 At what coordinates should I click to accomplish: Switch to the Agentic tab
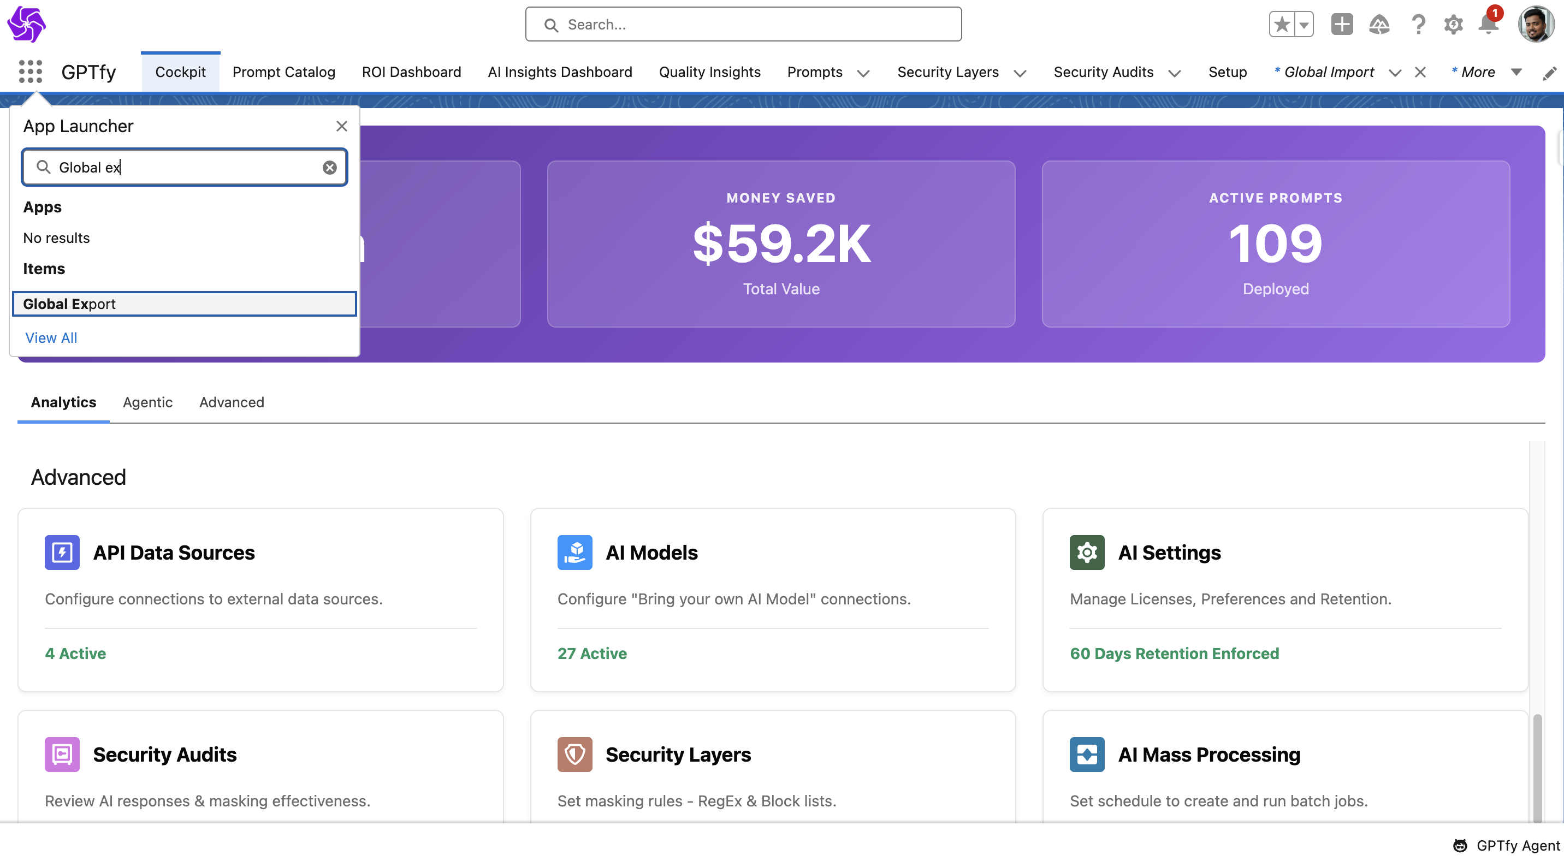click(147, 402)
